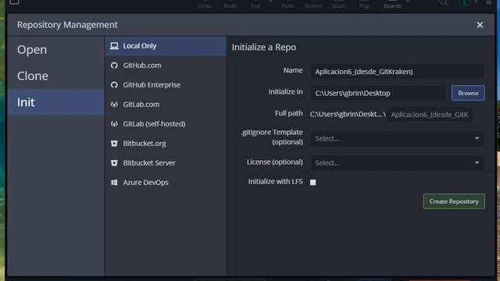Click the Browse button
Viewport: 500px width, 281px height.
pos(468,93)
